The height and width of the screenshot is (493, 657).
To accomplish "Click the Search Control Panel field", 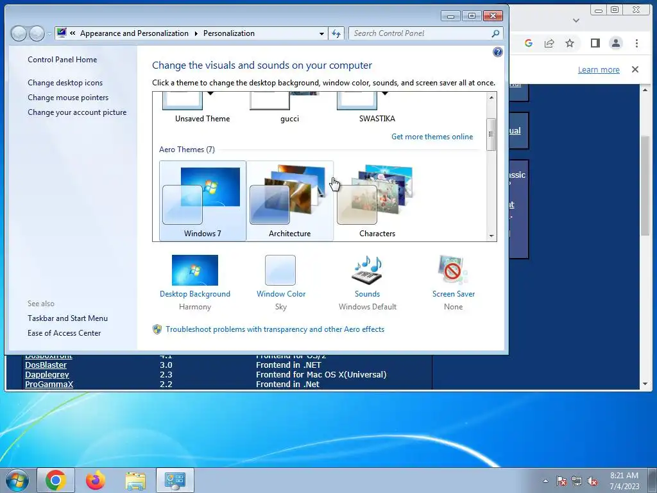I will 426,33.
